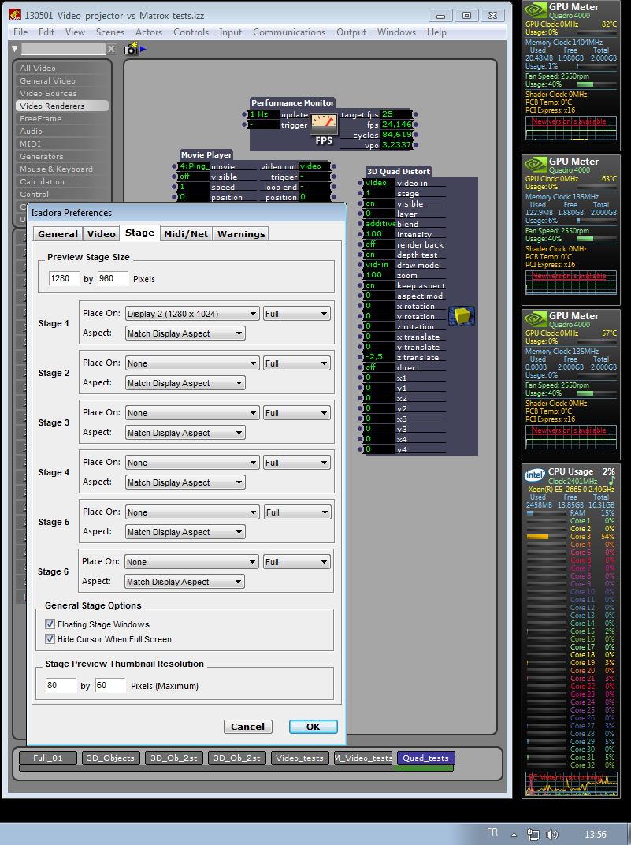Image resolution: width=631 pixels, height=845 pixels.
Task: Click the taskbar clock showing 13:56
Action: click(595, 834)
